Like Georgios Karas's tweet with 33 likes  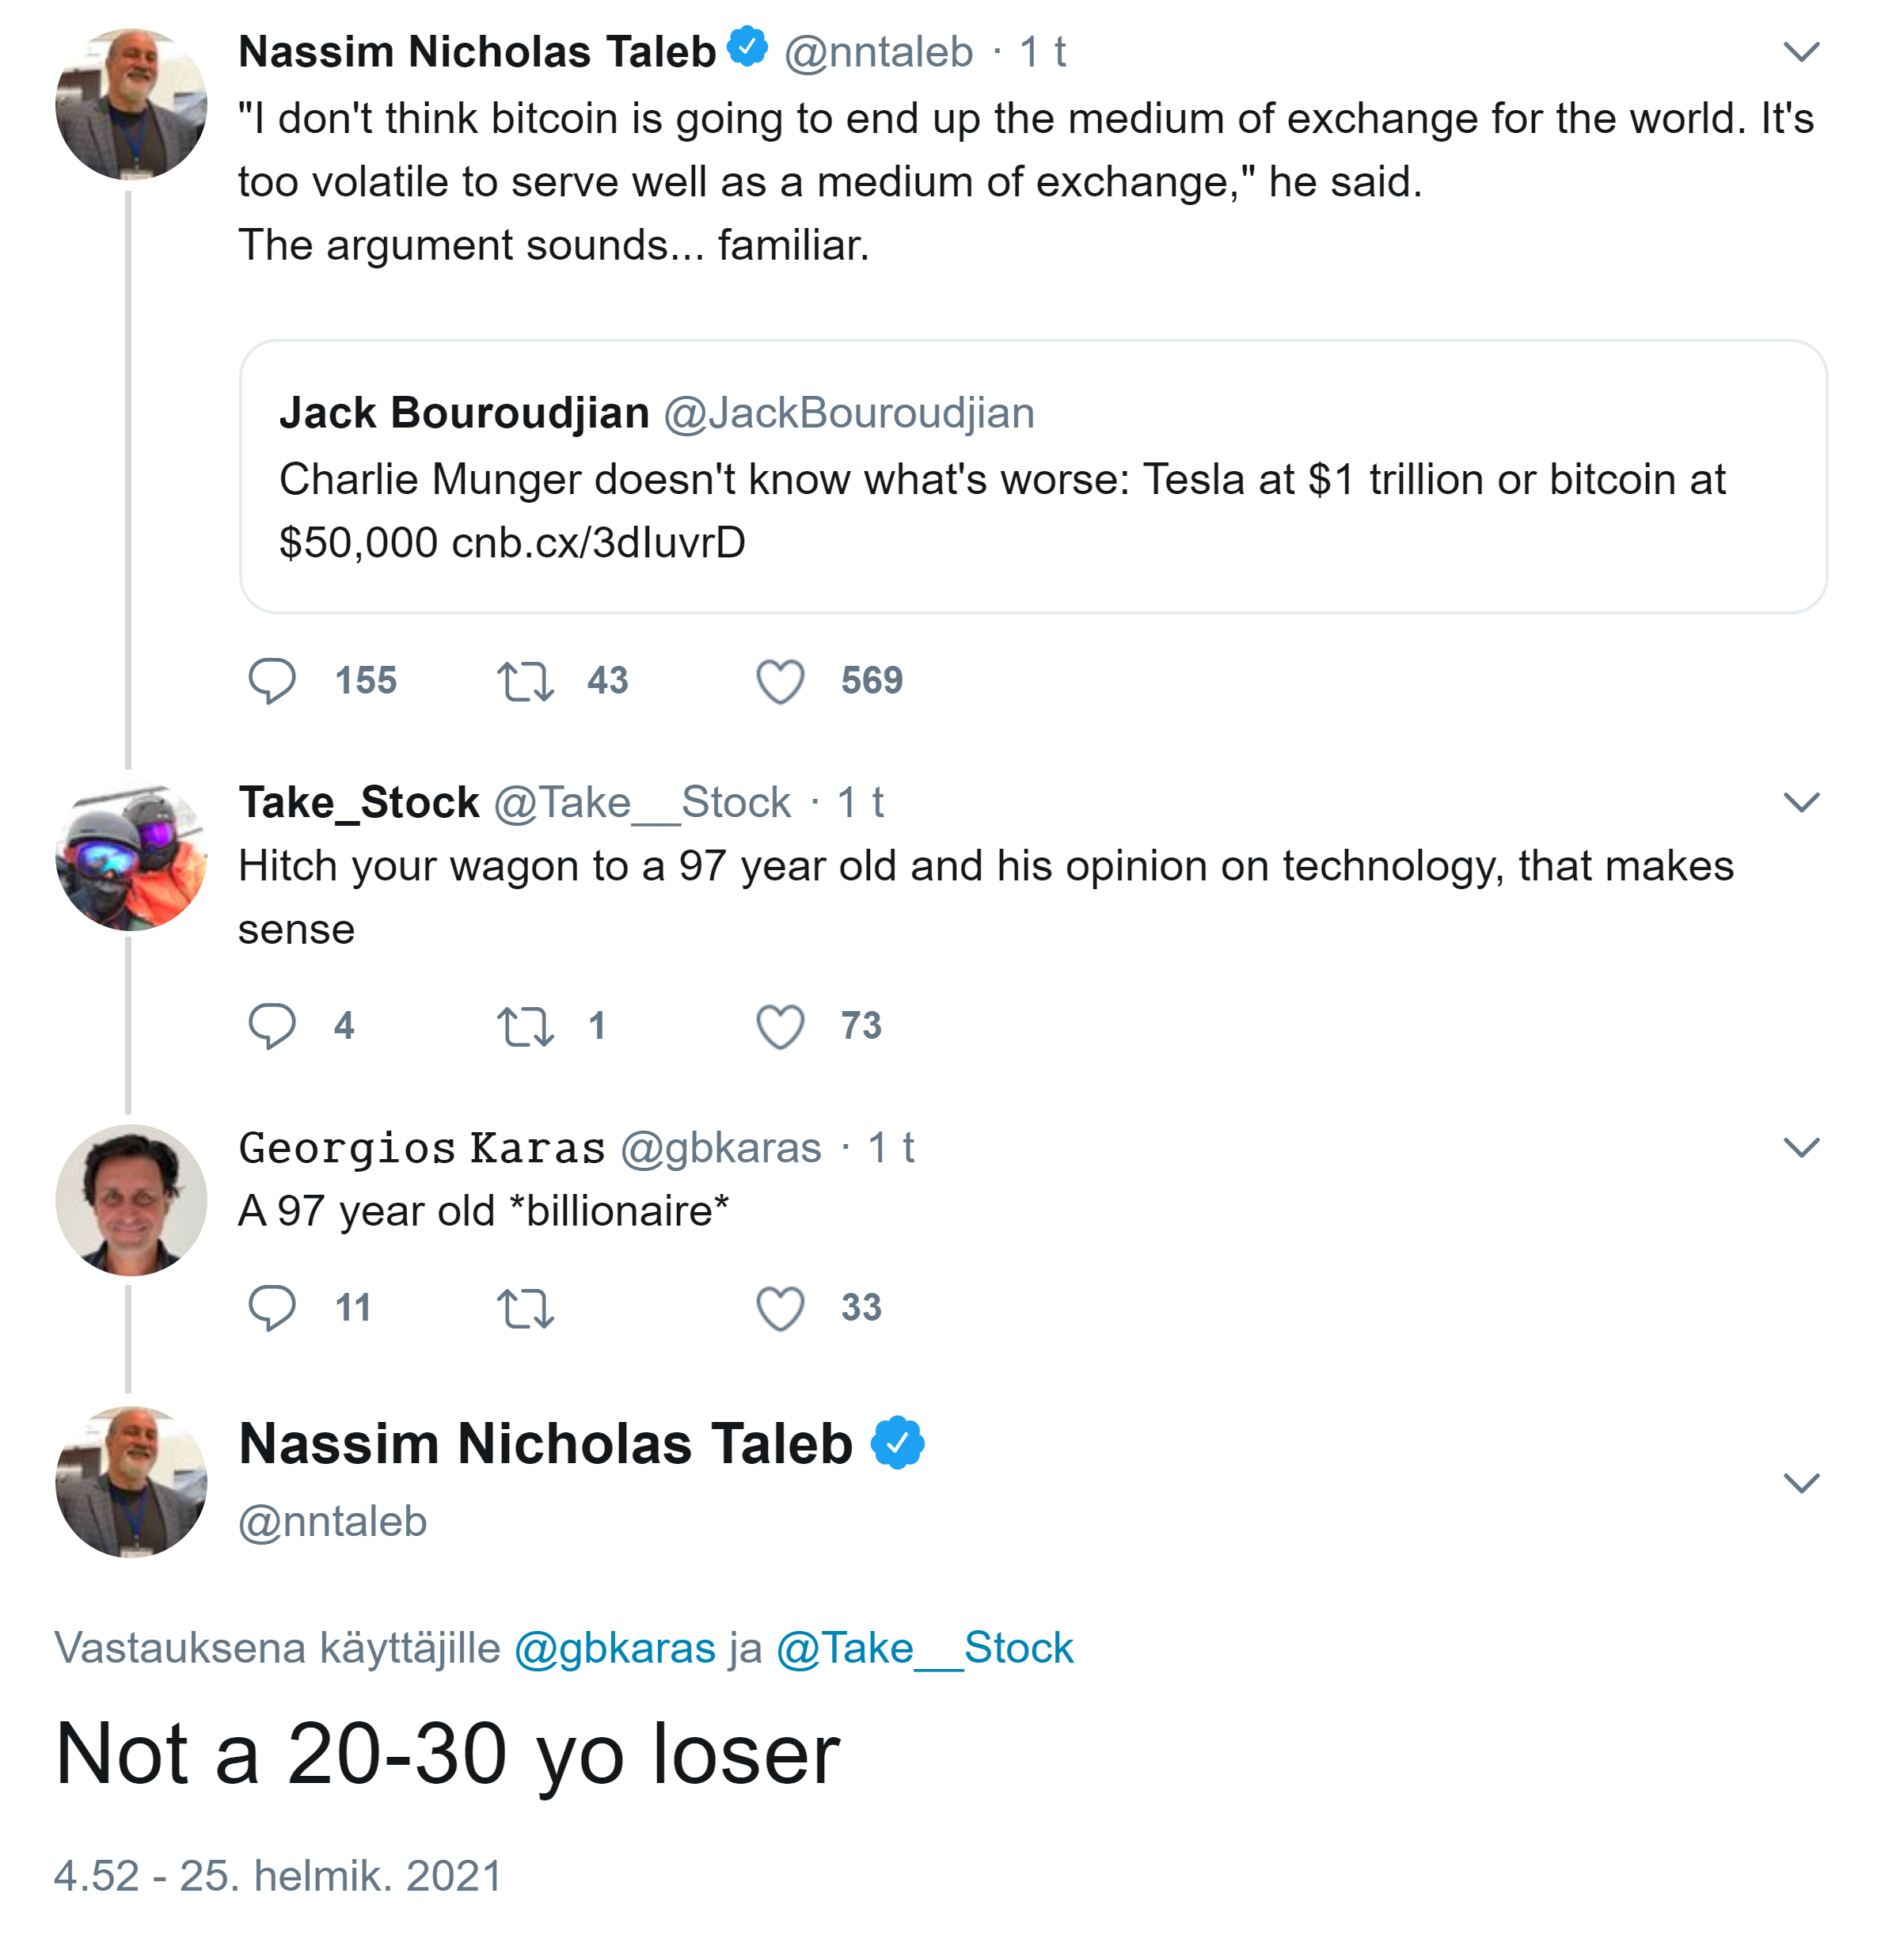pyautogui.click(x=780, y=1308)
